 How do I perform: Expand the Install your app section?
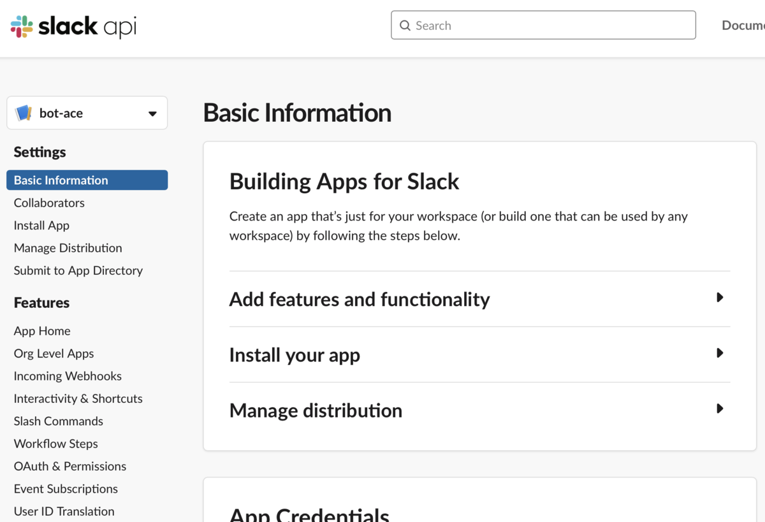(x=479, y=354)
